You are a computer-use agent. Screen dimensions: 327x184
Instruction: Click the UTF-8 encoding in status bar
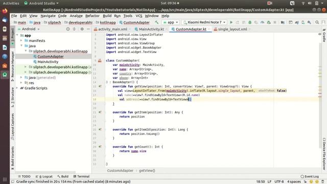pos(279,182)
